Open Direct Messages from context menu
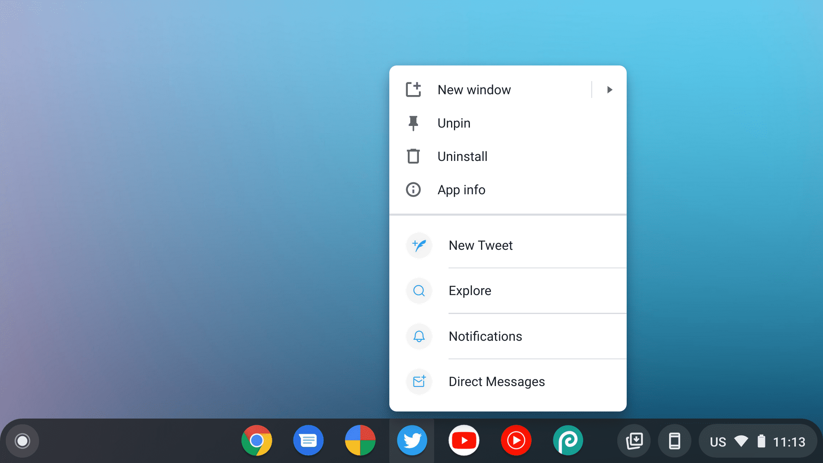This screenshot has width=823, height=463. 496,381
